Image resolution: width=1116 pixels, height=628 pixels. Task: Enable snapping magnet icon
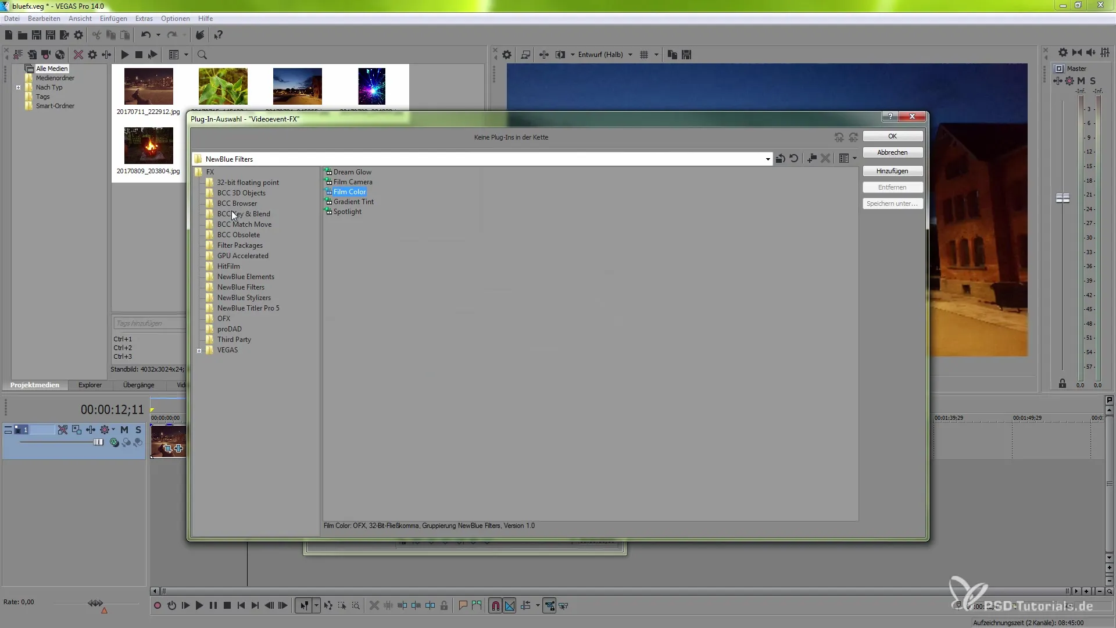point(495,606)
